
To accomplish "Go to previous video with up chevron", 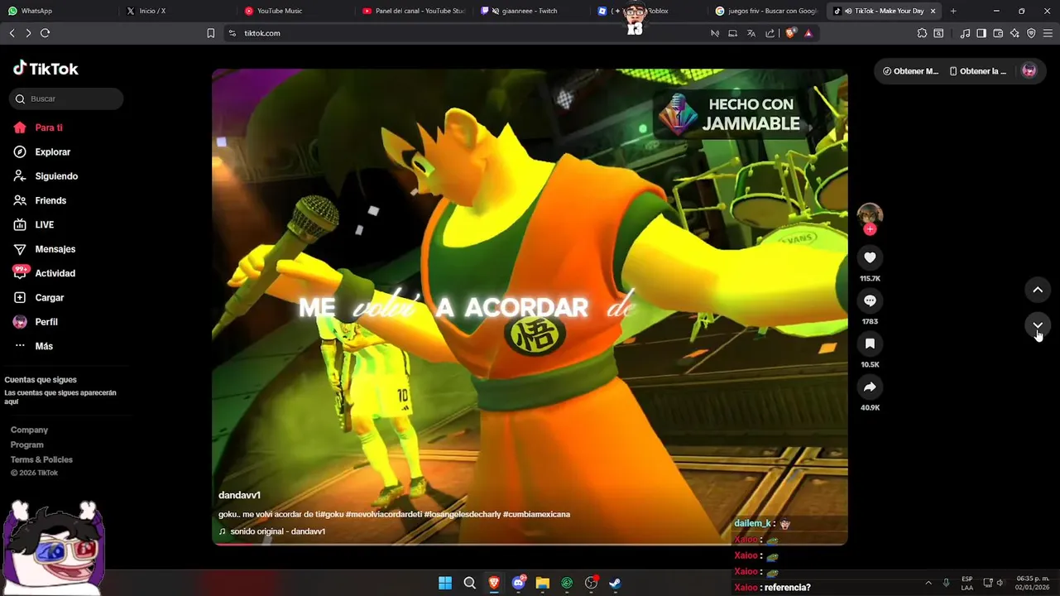I will coord(1038,290).
